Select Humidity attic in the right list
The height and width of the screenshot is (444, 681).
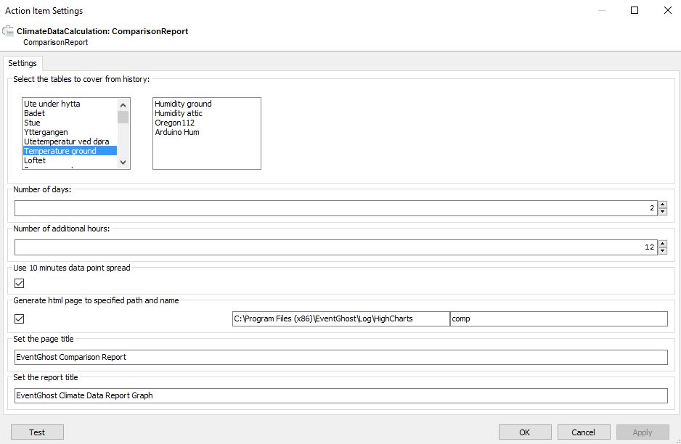tap(179, 113)
